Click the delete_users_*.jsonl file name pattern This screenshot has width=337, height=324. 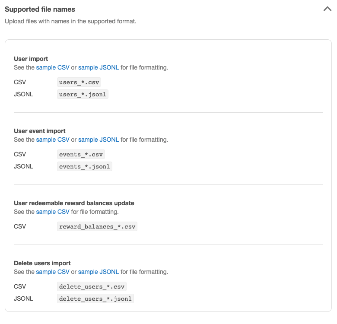[x=95, y=299]
